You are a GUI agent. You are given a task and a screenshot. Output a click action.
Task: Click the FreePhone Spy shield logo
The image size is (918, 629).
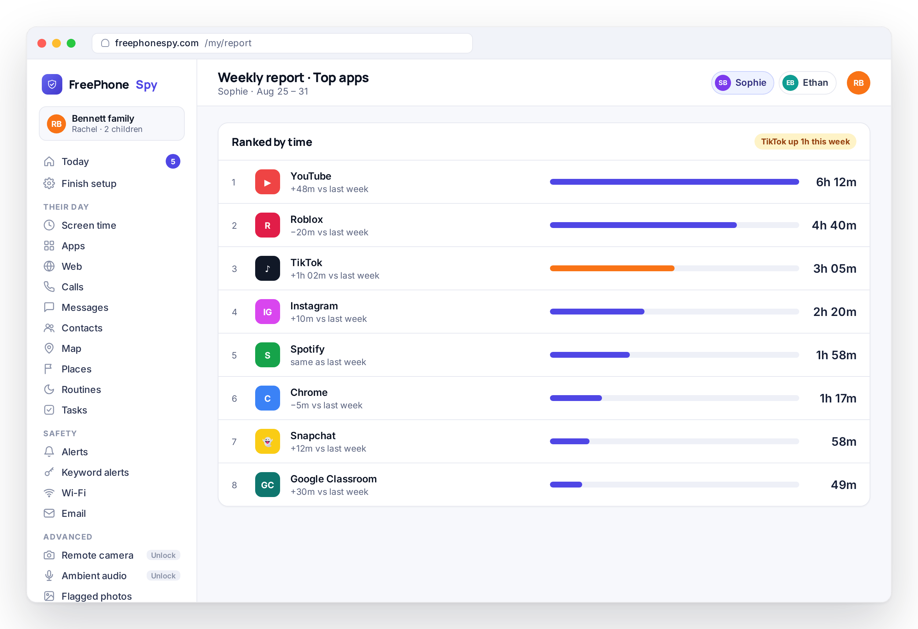point(52,84)
